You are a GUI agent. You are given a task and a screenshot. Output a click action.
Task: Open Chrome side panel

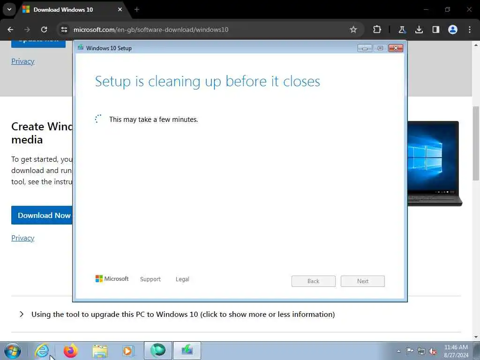tap(435, 30)
